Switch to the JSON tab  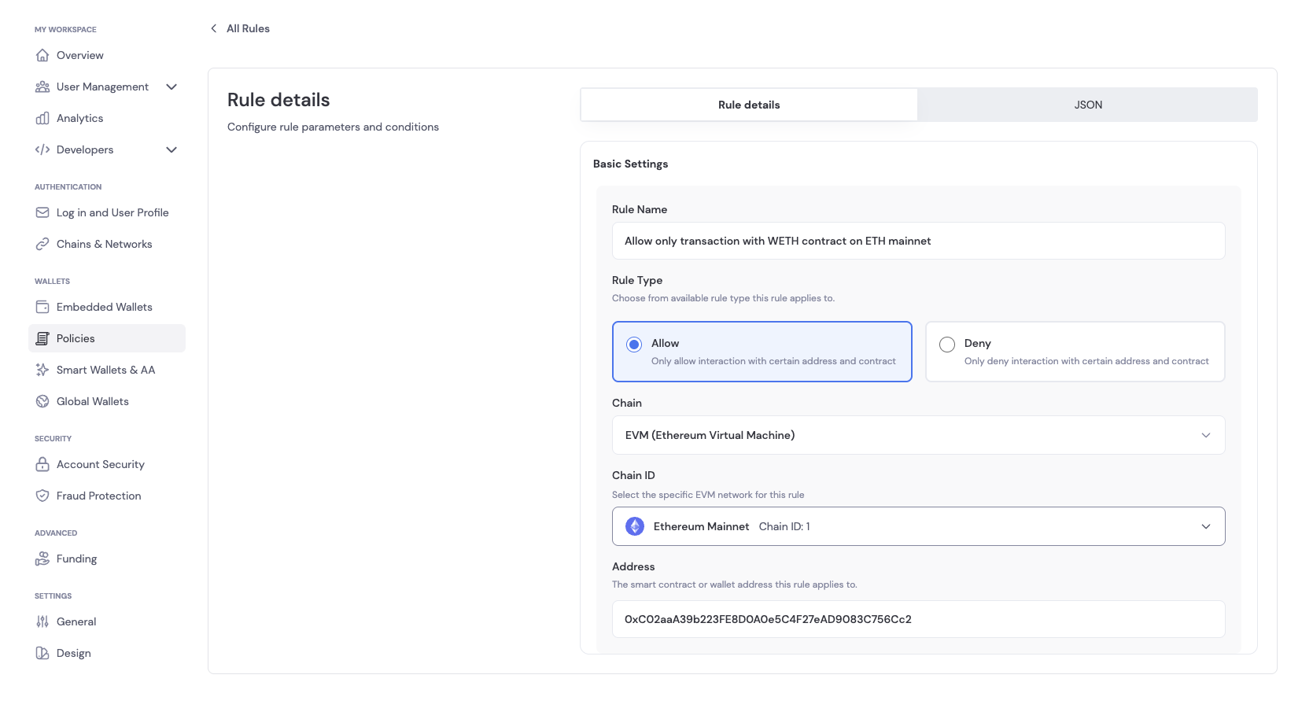click(x=1087, y=105)
